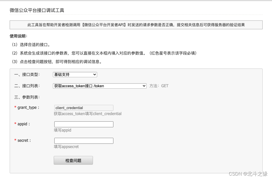Click the 检查问题 button
The image size is (272, 179).
coord(73,161)
